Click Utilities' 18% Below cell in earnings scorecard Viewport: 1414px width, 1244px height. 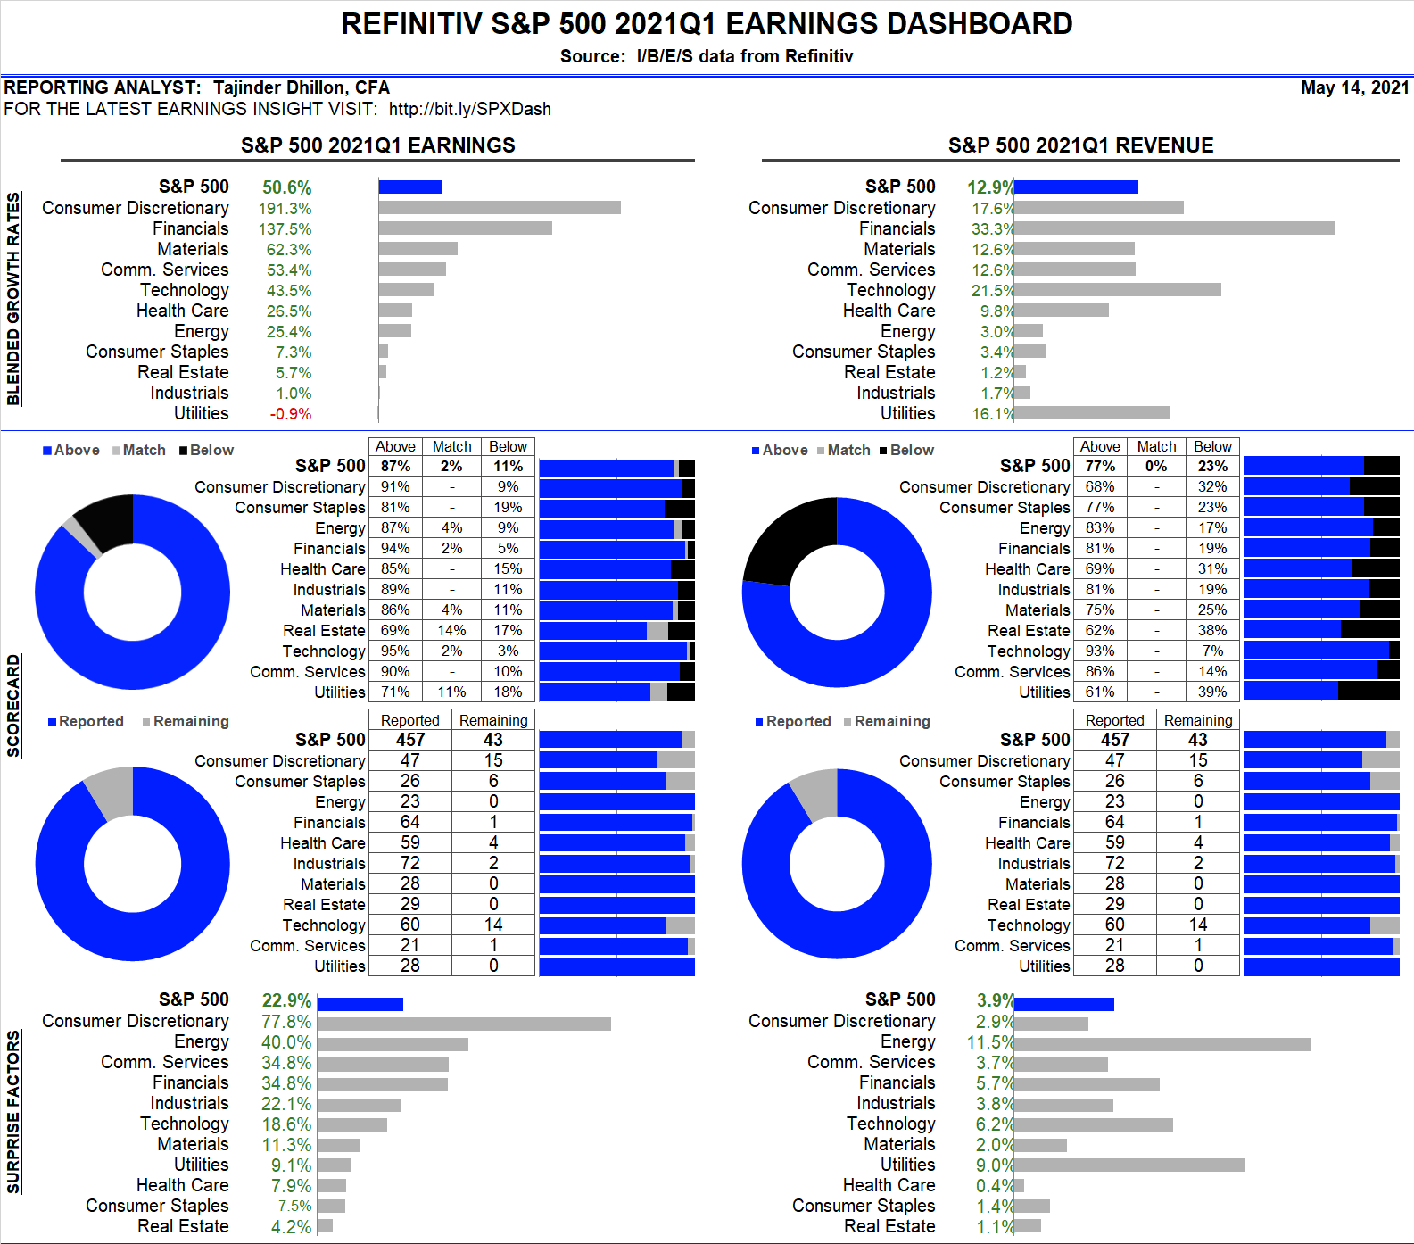coord(509,692)
